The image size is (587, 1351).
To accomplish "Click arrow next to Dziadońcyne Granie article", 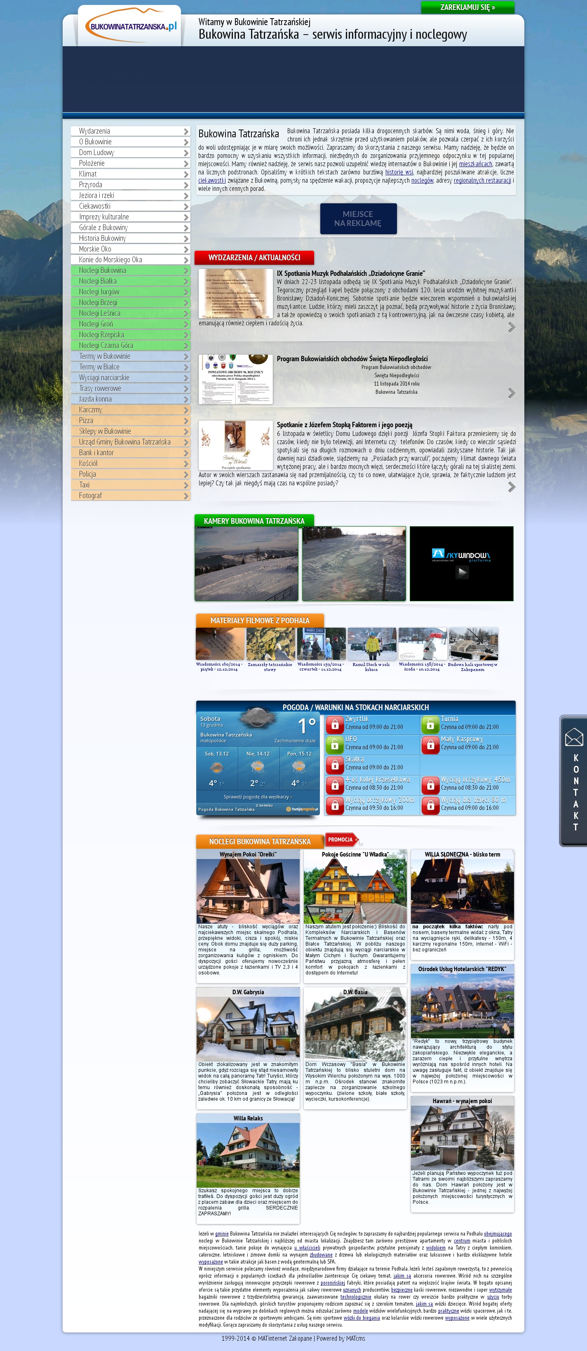I will pos(511,327).
